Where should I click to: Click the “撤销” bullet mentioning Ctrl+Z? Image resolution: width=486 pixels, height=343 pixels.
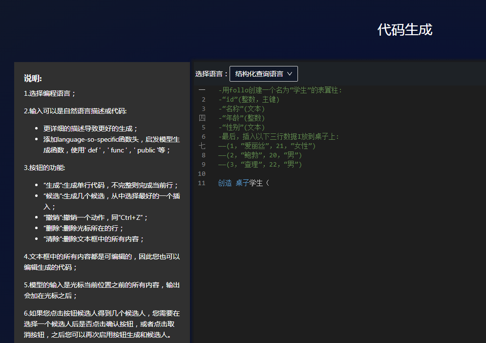click(95, 217)
